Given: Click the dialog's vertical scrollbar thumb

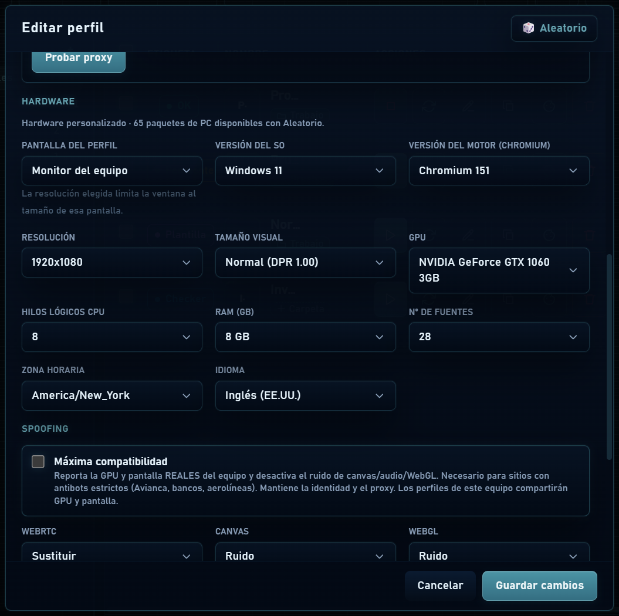Looking at the screenshot, I should 609,357.
